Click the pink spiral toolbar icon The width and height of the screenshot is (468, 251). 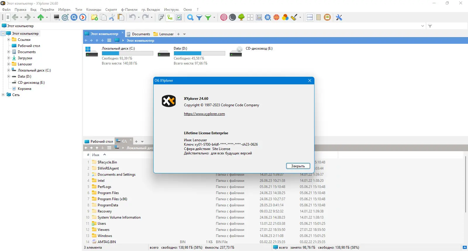click(x=224, y=18)
